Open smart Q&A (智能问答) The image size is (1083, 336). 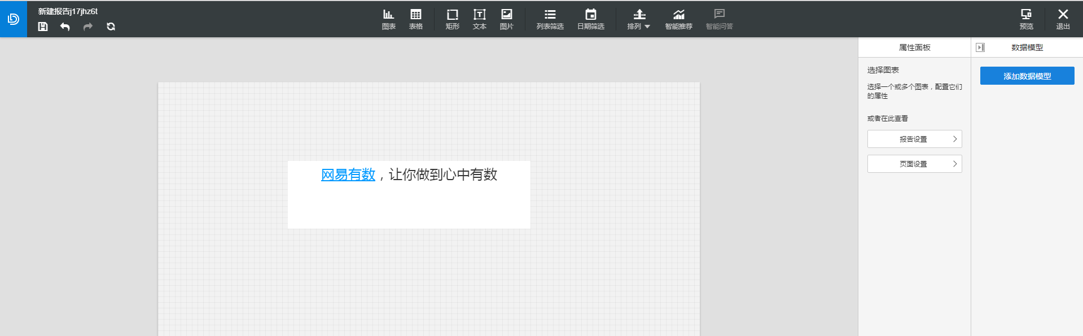pos(720,19)
